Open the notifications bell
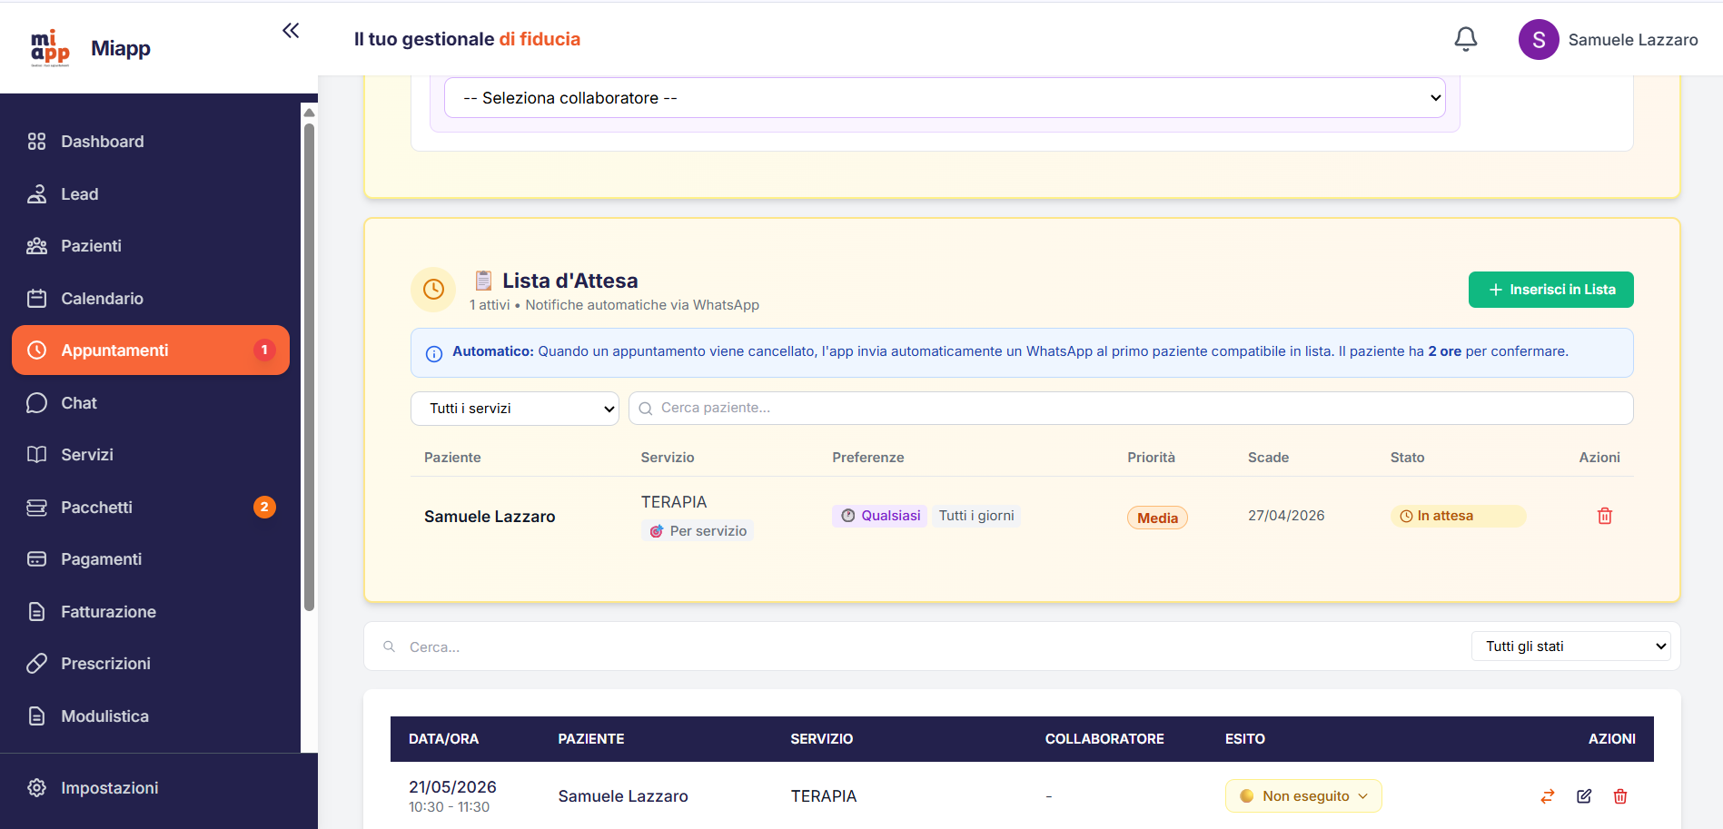 click(x=1465, y=39)
